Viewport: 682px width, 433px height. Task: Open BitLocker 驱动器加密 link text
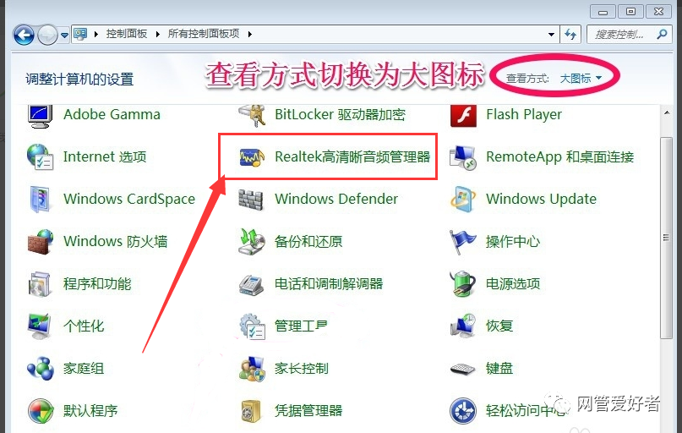tap(340, 114)
